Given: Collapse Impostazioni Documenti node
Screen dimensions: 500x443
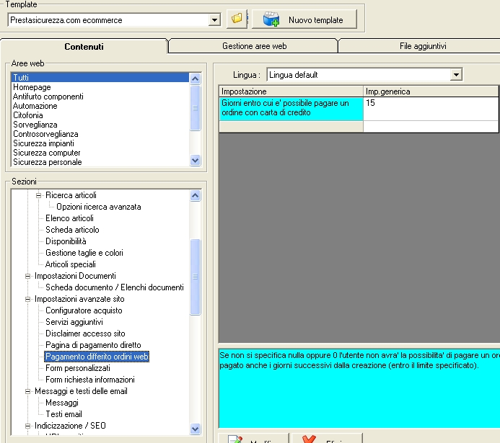Looking at the screenshot, I should coord(28,276).
